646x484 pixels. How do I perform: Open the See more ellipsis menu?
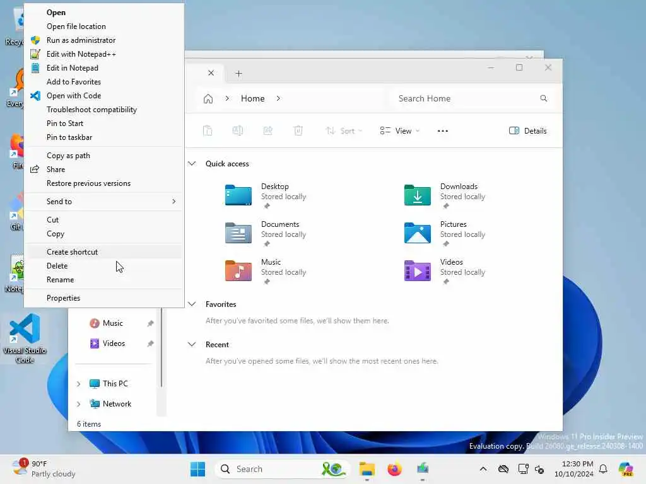[442, 131]
